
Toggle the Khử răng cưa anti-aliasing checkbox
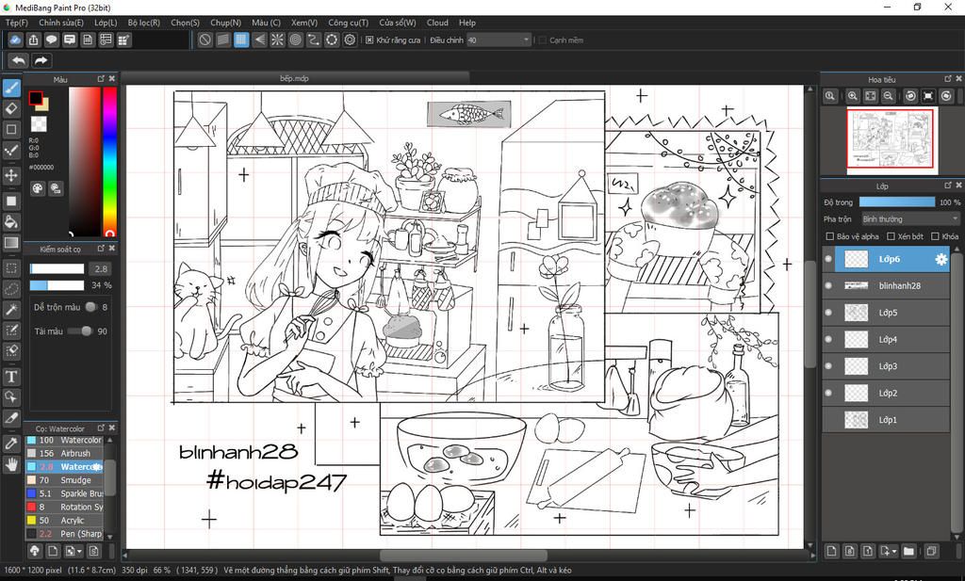click(369, 40)
